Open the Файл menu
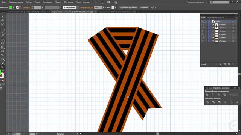This screenshot has height=135, width=241. [4, 2]
